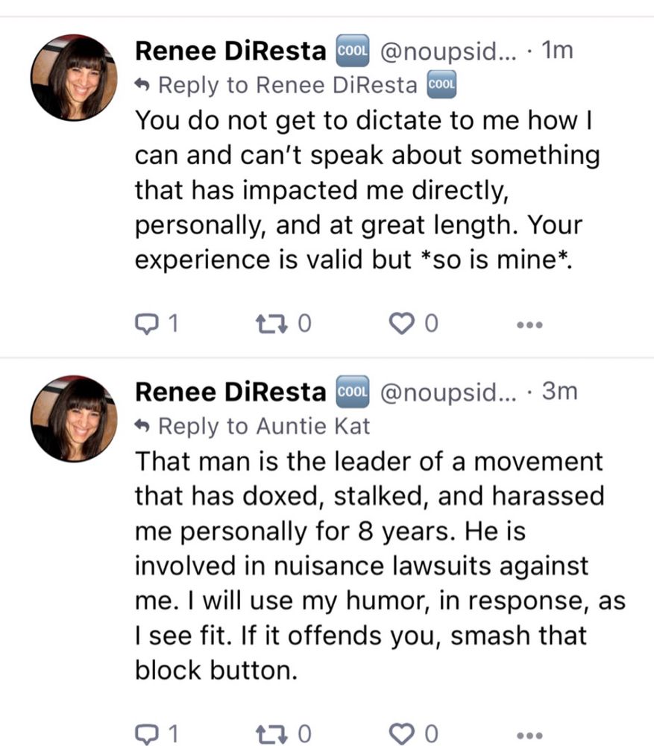
Task: Open more options on the bottom tweet
Action: tap(530, 733)
